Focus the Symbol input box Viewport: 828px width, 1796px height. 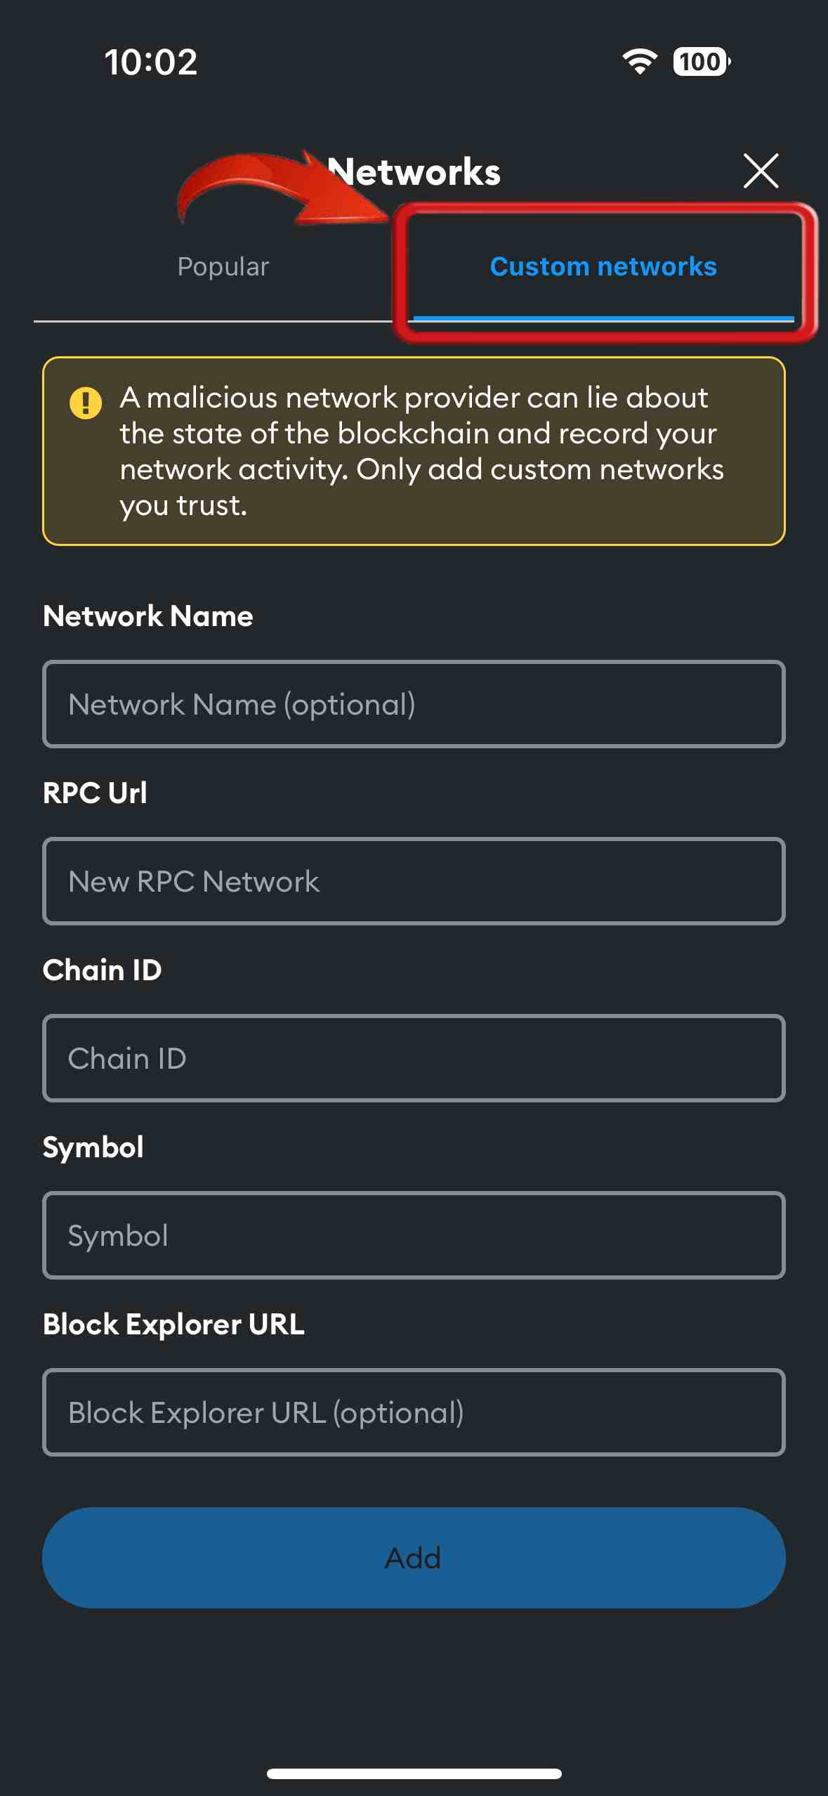click(x=414, y=1235)
